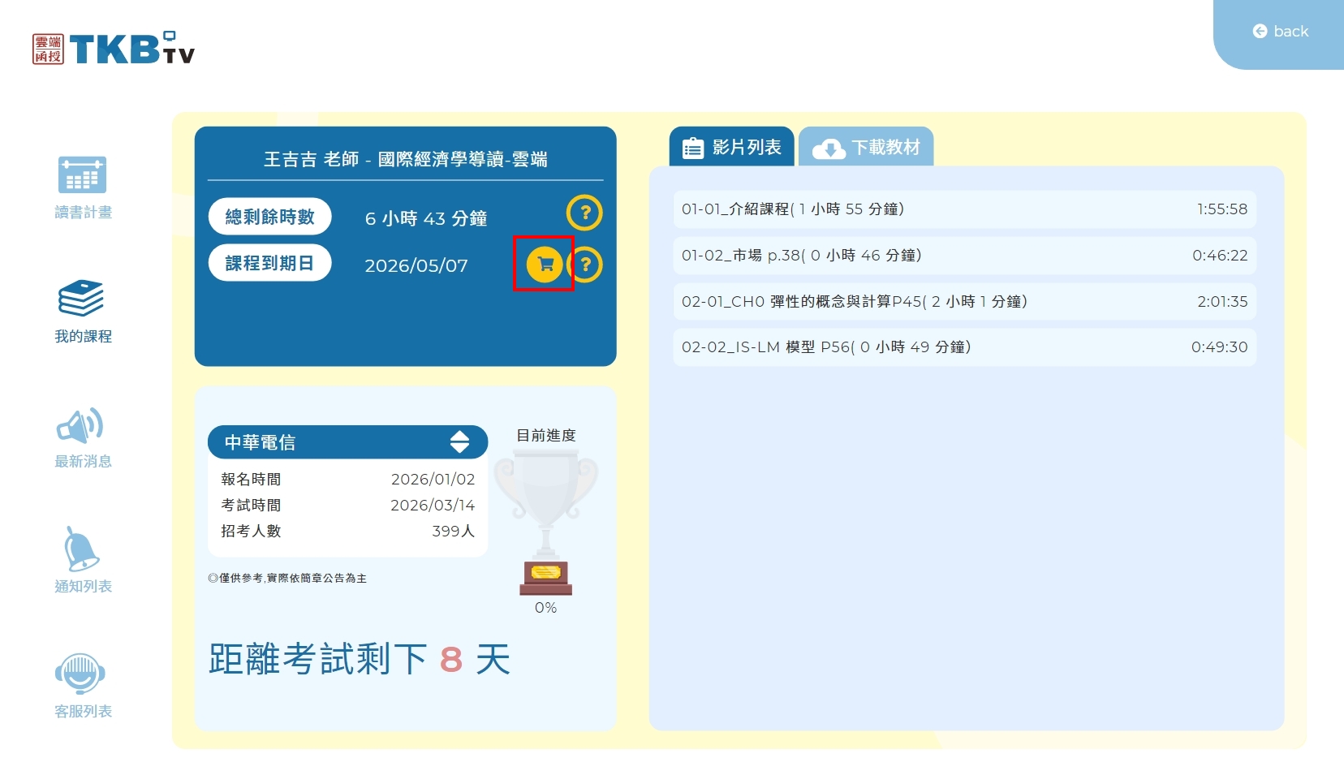This screenshot has height=775, width=1344.
Task: Click the 課程到期日 pill button
Action: [x=269, y=263]
